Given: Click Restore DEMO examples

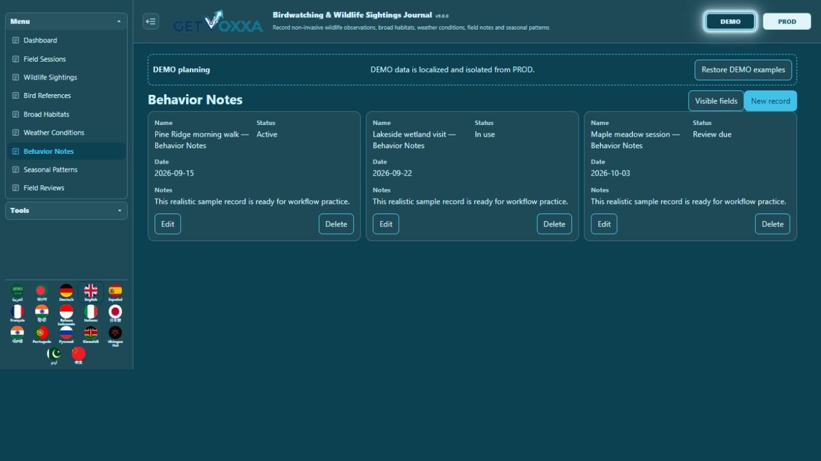Looking at the screenshot, I should click(743, 70).
